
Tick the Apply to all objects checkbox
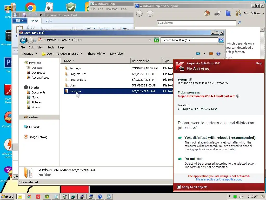179,187
